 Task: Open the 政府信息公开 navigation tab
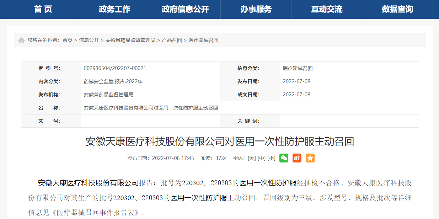pyautogui.click(x=185, y=9)
